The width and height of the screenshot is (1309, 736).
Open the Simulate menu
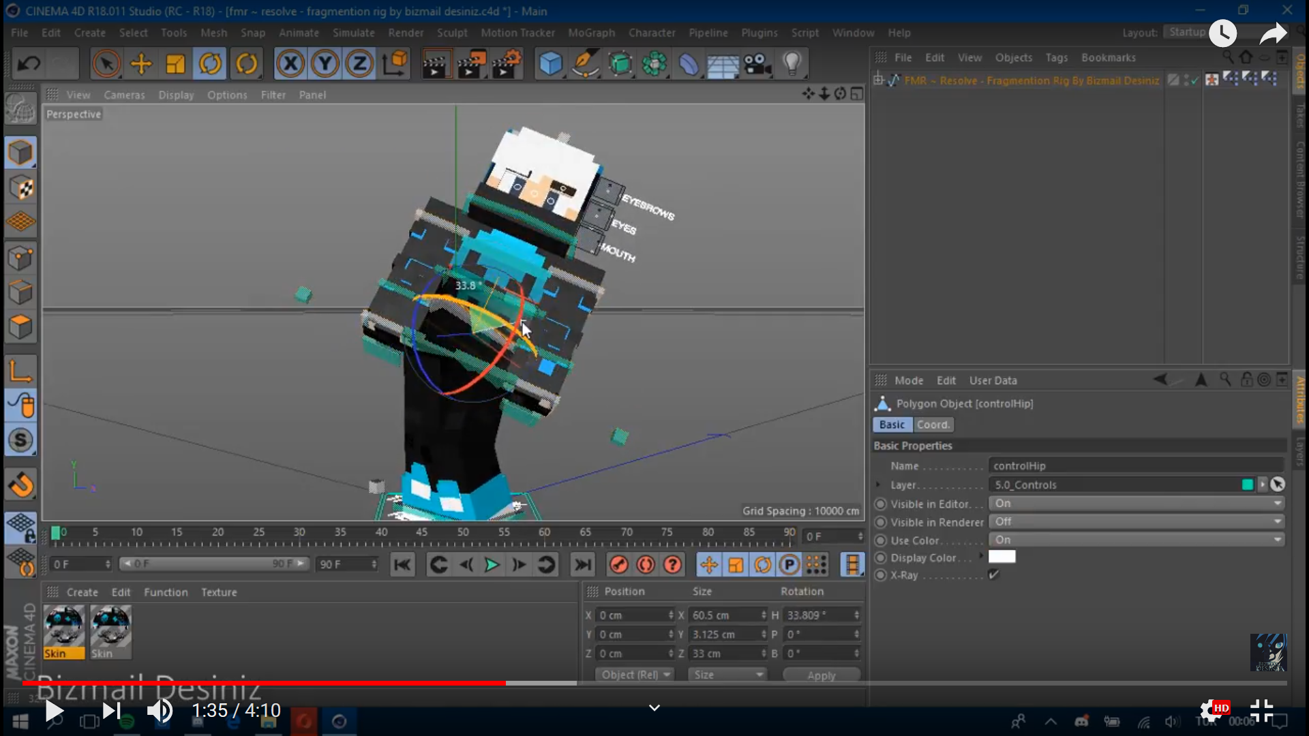coord(353,33)
